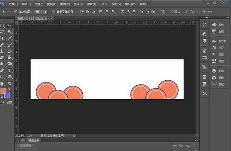Viewport: 231px width, 151px height.
Task: Select the Magic Wand tool
Action: 10,32
